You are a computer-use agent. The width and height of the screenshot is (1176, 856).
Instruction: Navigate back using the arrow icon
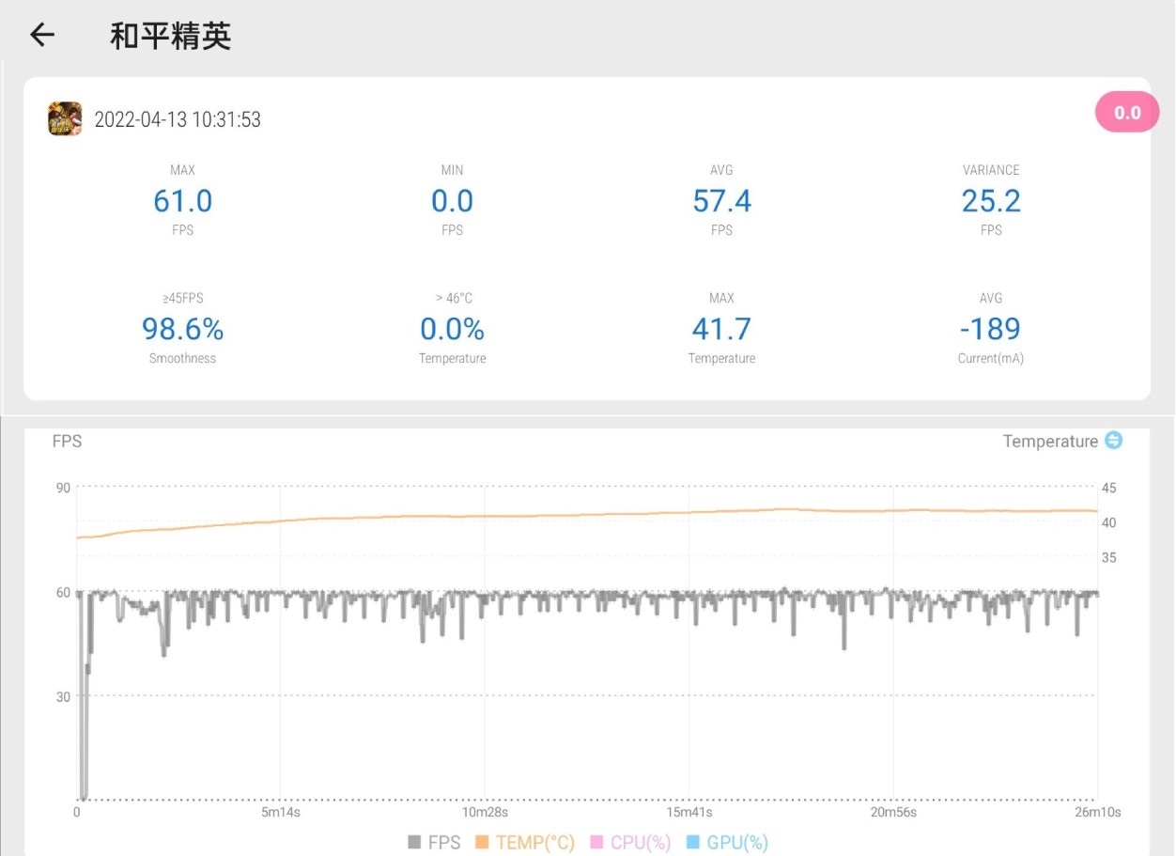[x=40, y=34]
